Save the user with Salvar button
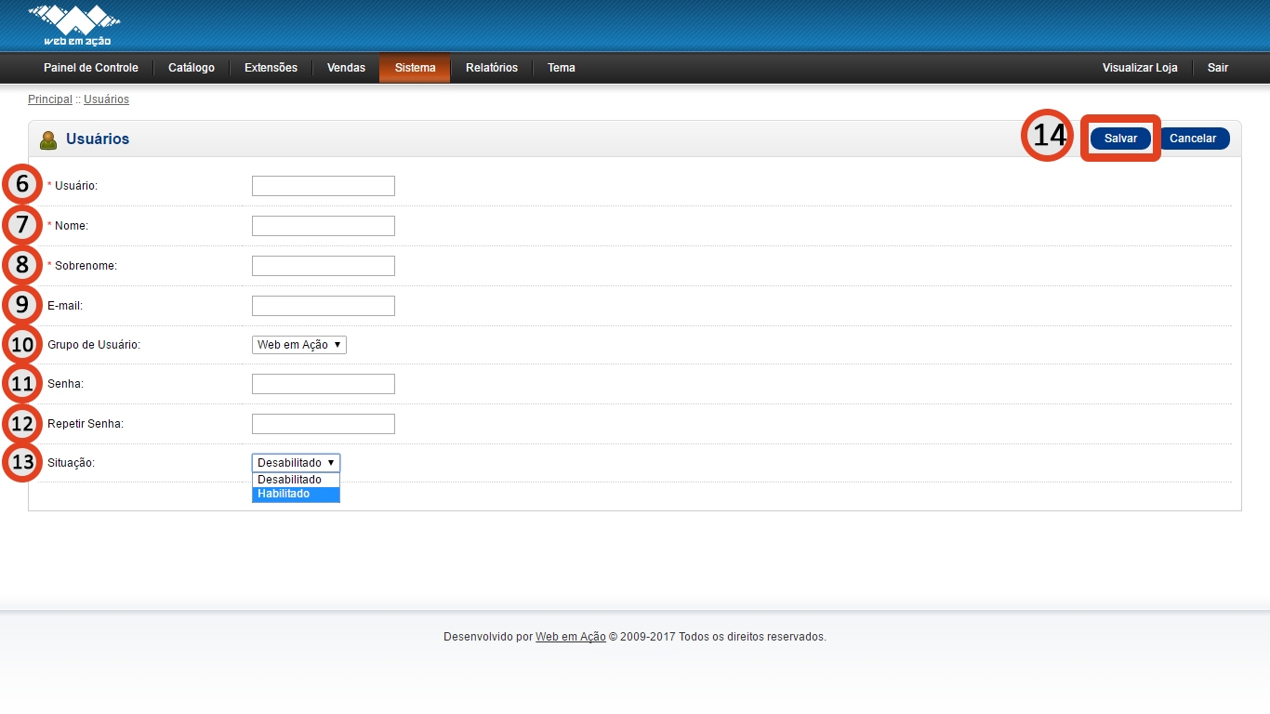 click(x=1121, y=139)
